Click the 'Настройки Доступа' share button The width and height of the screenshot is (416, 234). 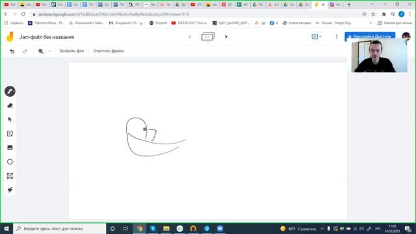click(370, 36)
